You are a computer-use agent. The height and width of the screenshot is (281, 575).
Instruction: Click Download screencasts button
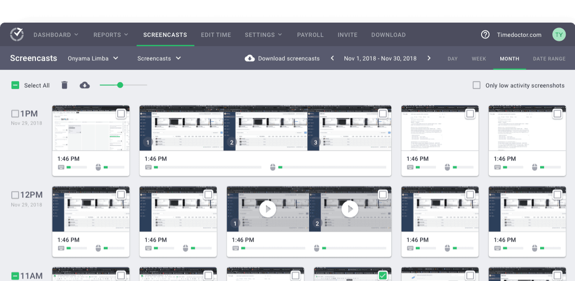point(282,58)
